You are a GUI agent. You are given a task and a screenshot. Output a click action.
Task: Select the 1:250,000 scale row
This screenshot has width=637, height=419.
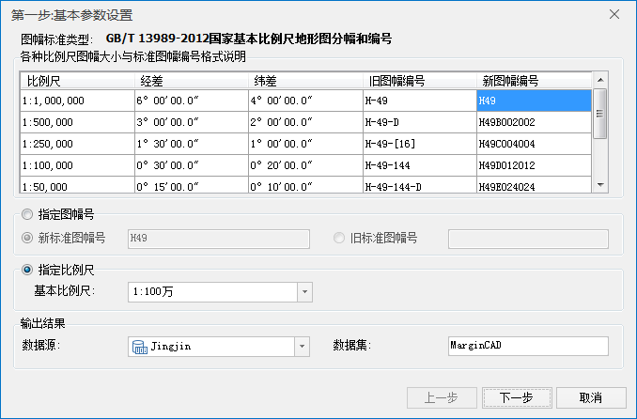76,143
